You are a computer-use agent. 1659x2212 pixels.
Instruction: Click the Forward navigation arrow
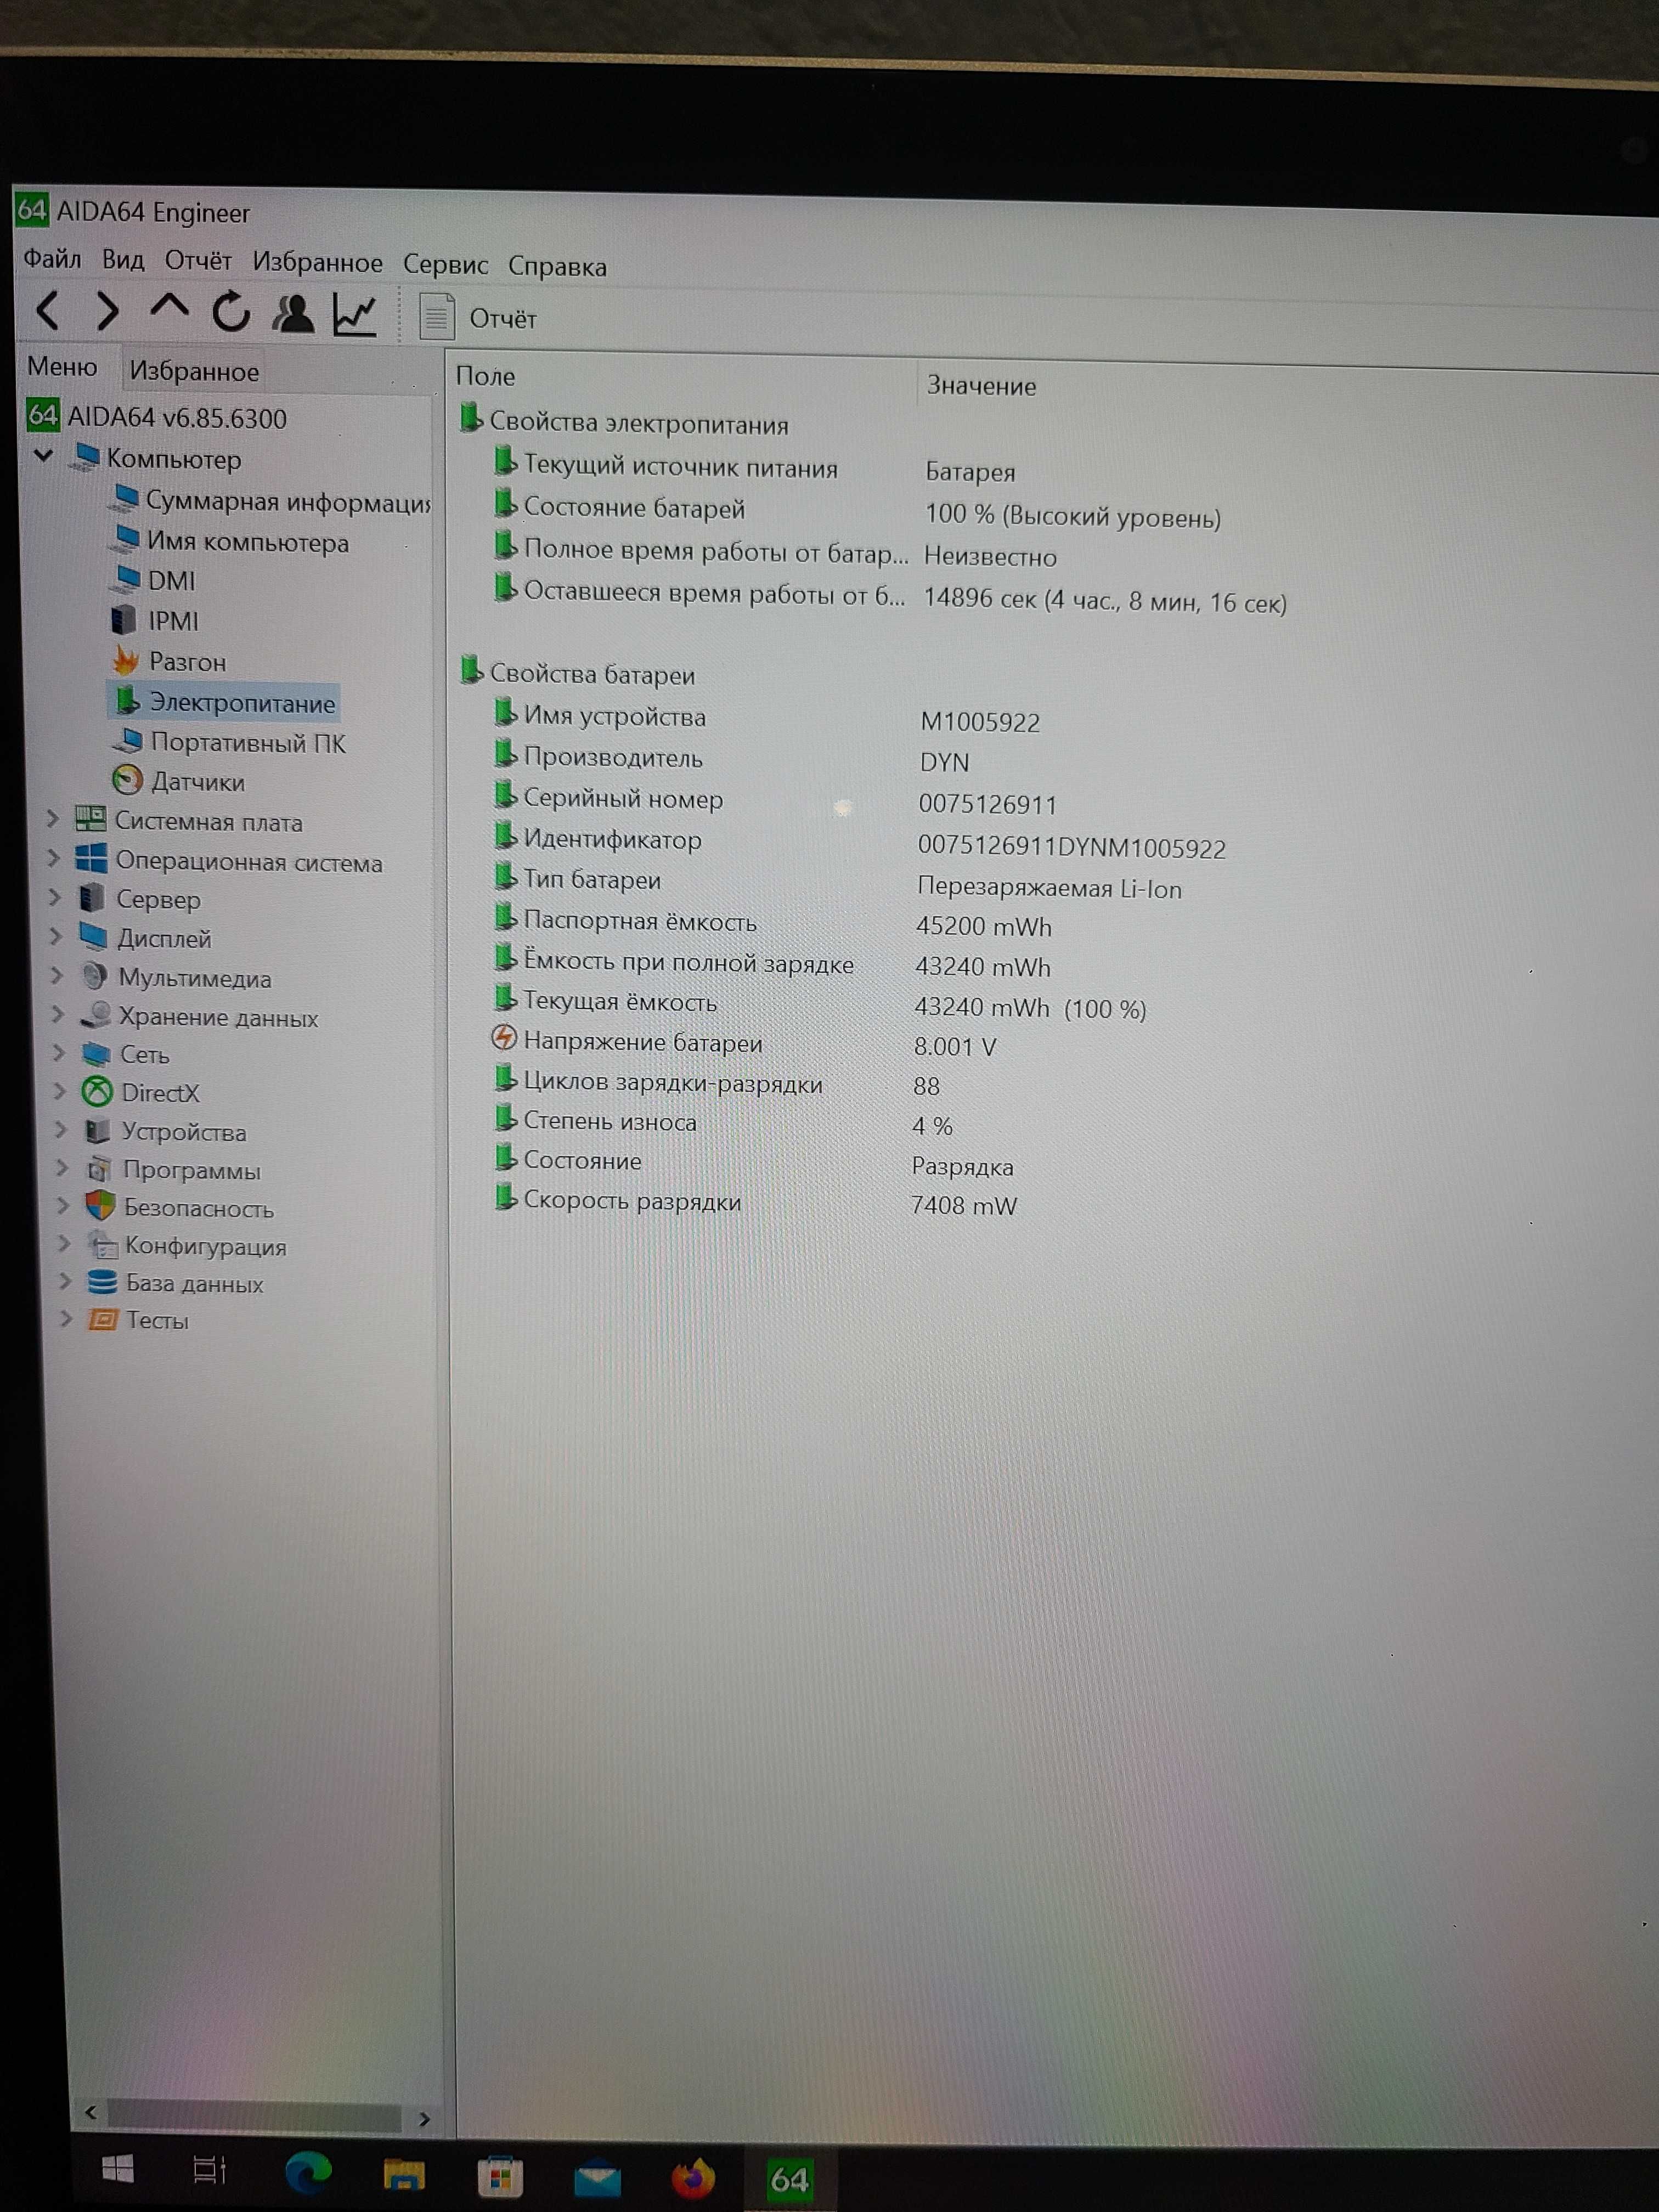108,312
